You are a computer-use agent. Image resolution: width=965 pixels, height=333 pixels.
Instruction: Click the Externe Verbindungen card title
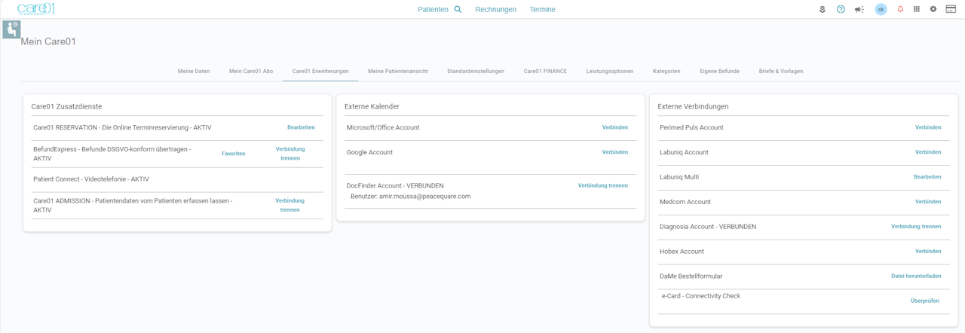pos(693,106)
